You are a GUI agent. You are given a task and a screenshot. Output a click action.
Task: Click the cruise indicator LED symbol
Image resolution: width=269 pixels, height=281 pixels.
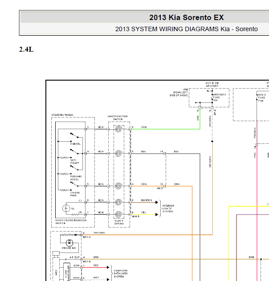[x=69, y=243]
